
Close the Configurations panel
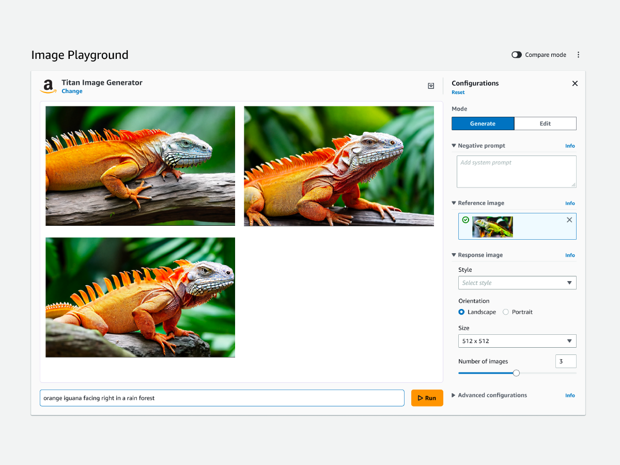tap(575, 84)
